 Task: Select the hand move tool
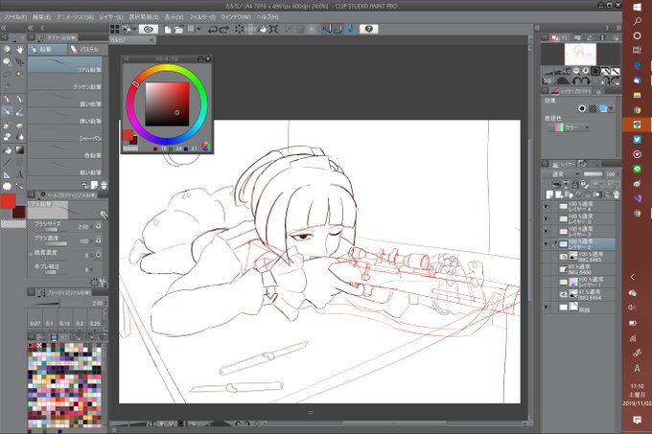(19, 50)
